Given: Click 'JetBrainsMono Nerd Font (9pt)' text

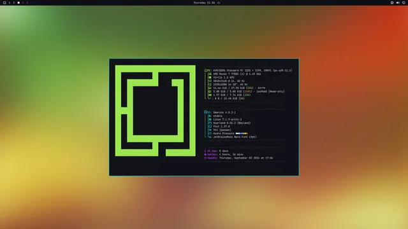Looking at the screenshot, I should [x=235, y=137].
